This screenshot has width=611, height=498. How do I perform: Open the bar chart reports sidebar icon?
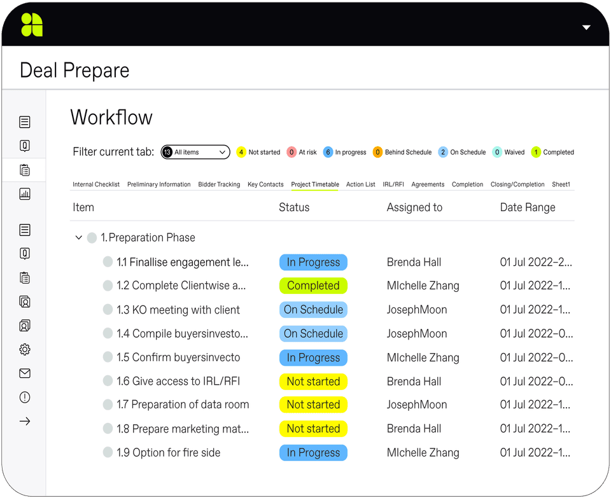point(25,195)
